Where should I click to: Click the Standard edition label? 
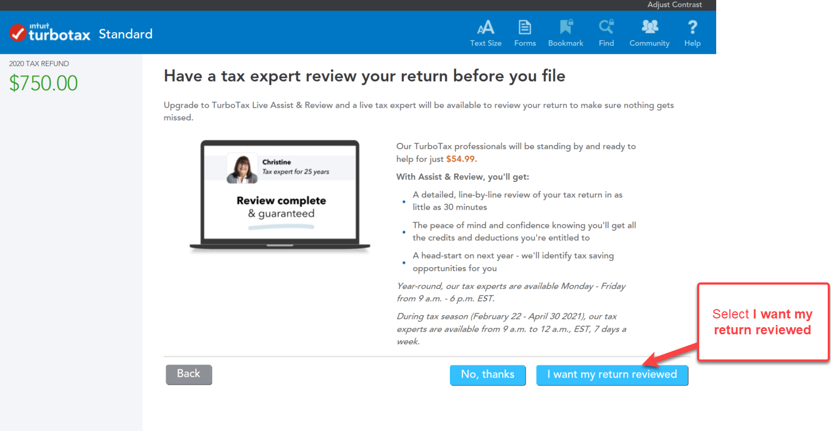click(126, 34)
